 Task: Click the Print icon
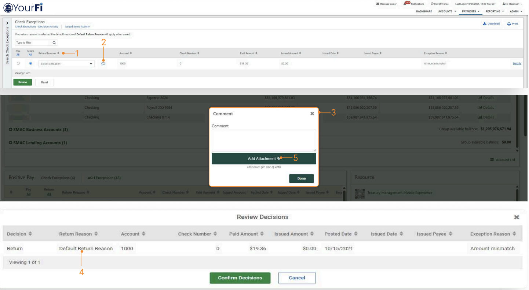pos(509,24)
